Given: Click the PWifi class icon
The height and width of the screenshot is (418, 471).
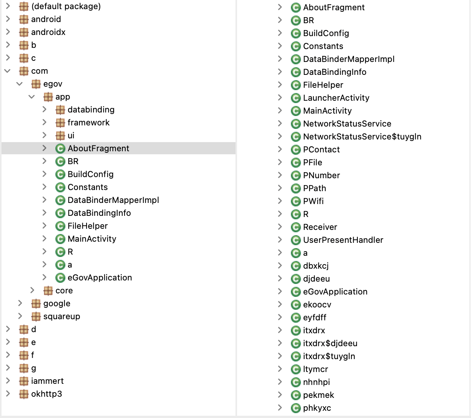Looking at the screenshot, I should (x=296, y=201).
